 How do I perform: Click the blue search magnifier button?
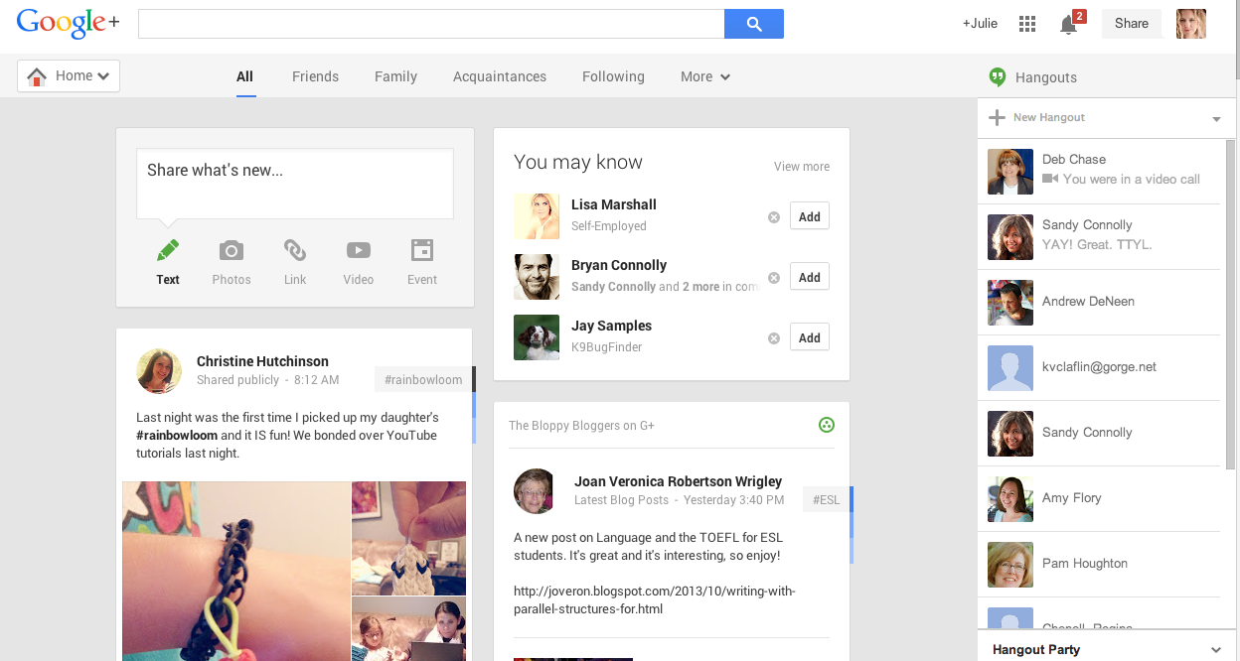point(753,24)
